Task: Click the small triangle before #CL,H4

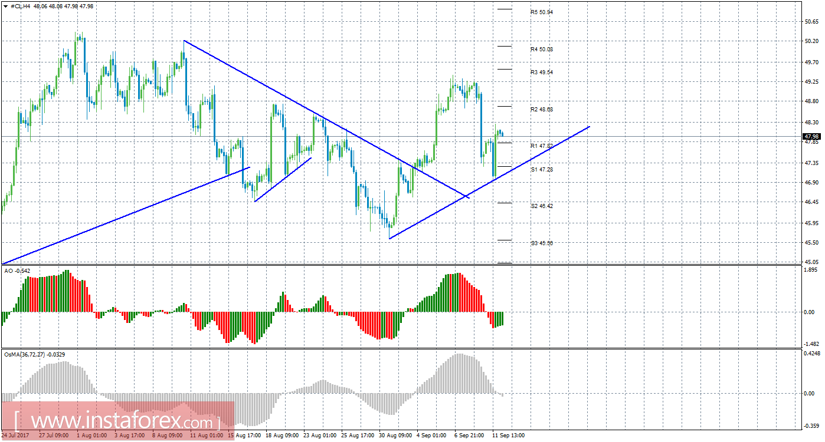Action: (x=5, y=6)
